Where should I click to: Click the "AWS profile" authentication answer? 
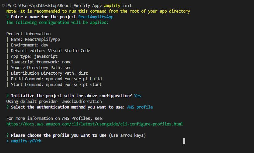pyautogui.click(x=140, y=107)
